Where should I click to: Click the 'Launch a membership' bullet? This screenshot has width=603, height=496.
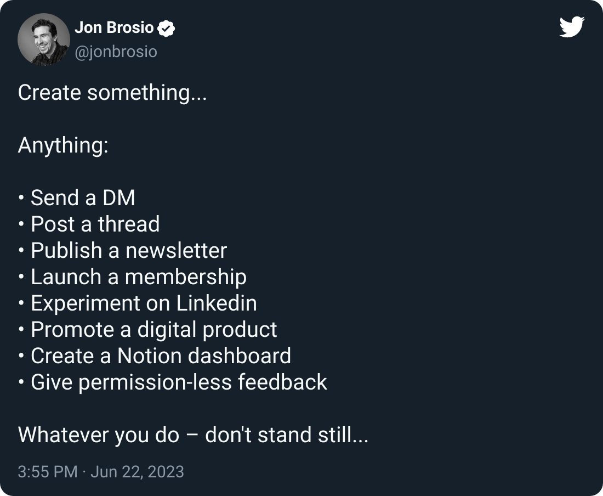(132, 277)
